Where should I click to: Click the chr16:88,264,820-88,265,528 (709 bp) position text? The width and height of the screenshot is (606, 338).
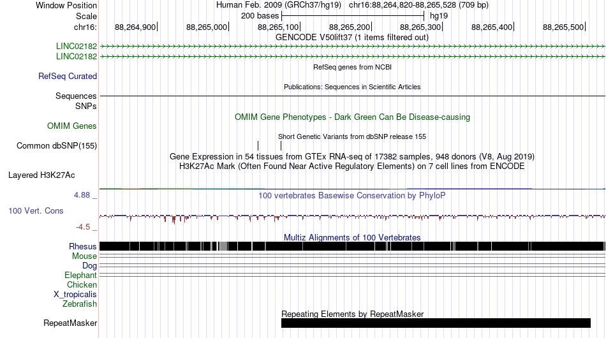pyautogui.click(x=418, y=5)
